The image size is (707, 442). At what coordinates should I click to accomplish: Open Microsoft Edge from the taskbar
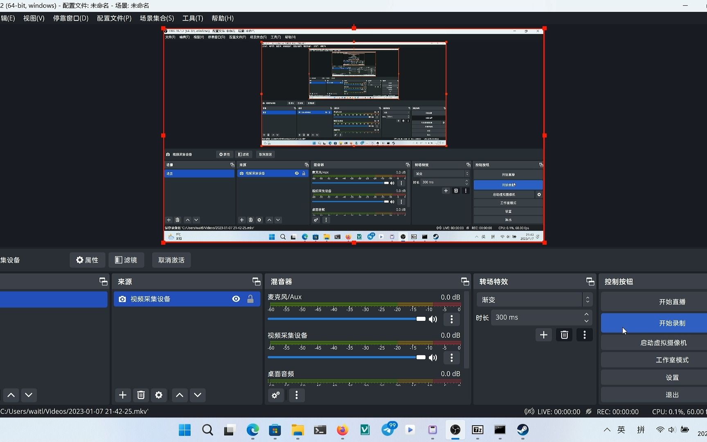click(253, 430)
